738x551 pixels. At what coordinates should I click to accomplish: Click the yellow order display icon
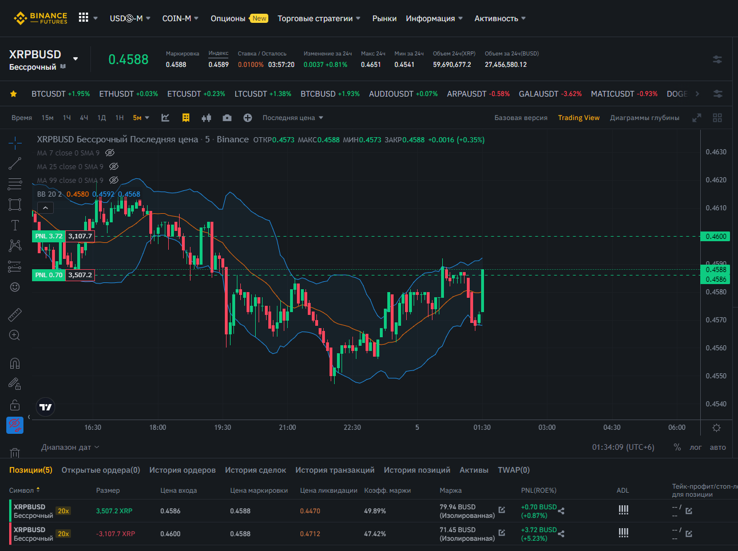(186, 118)
